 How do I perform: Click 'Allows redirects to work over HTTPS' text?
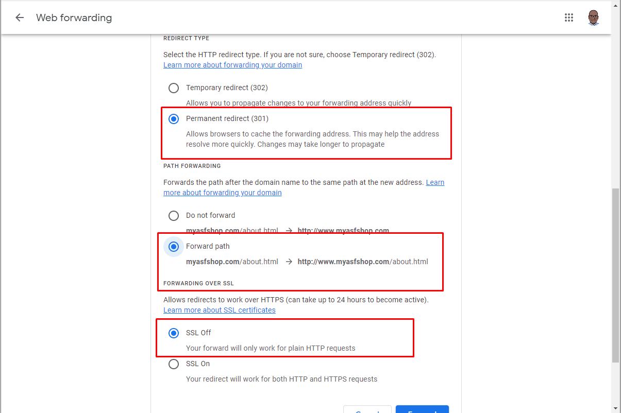point(296,300)
